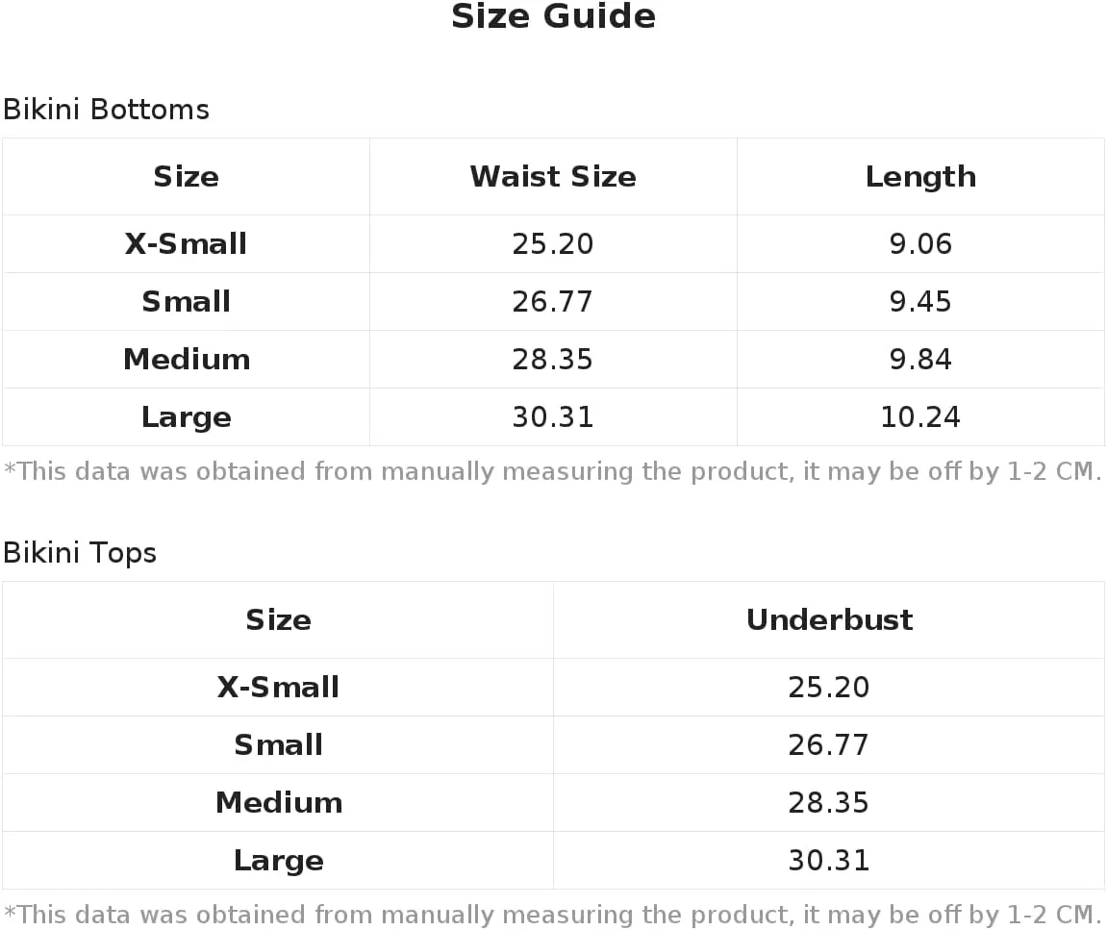Click the Underbust column header
This screenshot has height=930, width=1107.
click(830, 620)
